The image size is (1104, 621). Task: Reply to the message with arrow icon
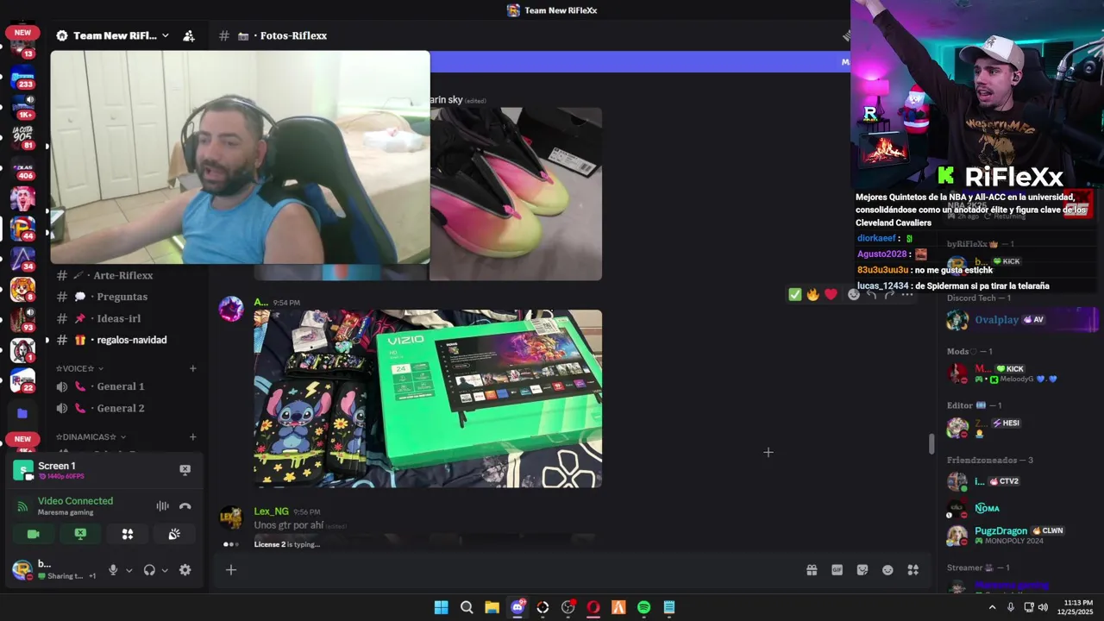[872, 295]
